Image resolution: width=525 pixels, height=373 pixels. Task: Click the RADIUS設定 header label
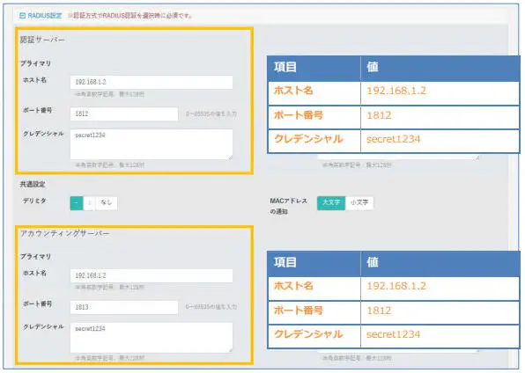tap(45, 15)
